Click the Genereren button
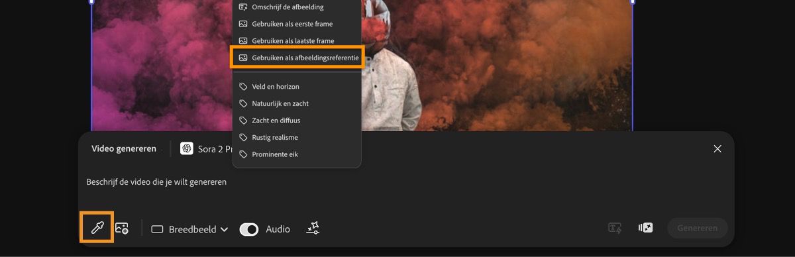This screenshot has height=257, width=795. coord(697,229)
